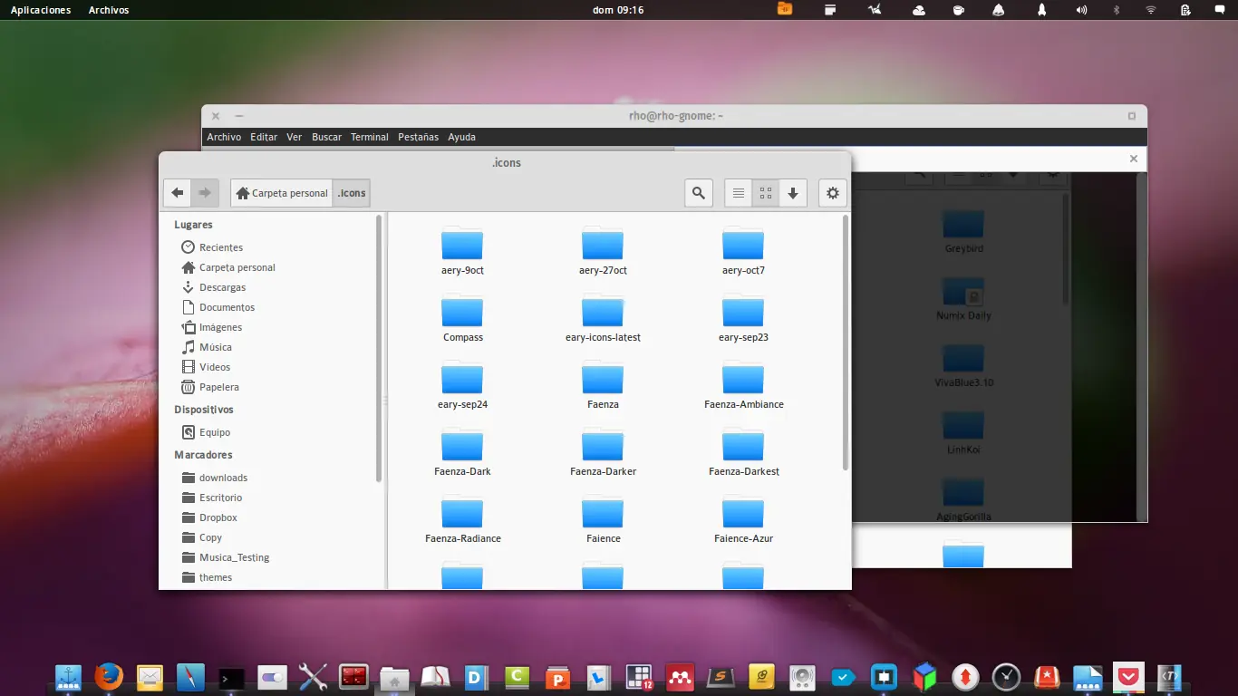Select the Compass folder
Image resolution: width=1238 pixels, height=696 pixels.
point(462,318)
